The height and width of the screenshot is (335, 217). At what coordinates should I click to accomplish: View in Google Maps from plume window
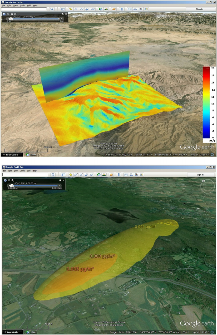[142, 175]
